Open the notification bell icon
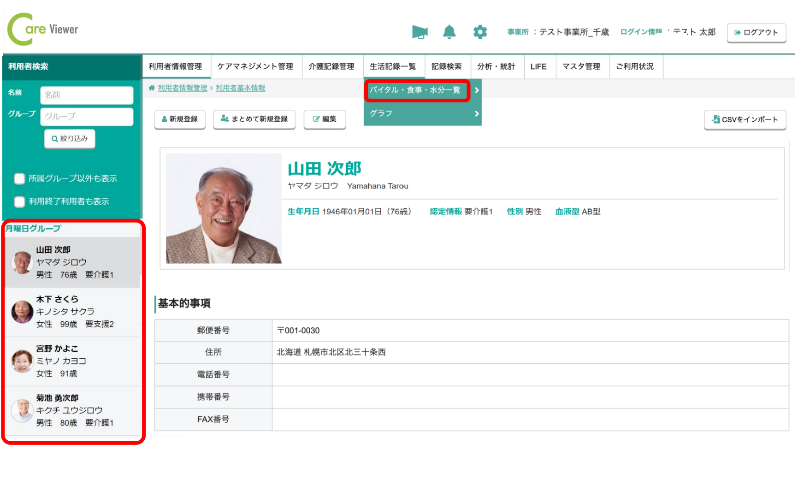The image size is (804, 485). (x=449, y=32)
